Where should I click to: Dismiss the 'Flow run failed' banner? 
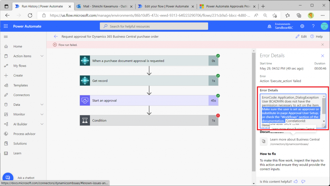point(323,44)
